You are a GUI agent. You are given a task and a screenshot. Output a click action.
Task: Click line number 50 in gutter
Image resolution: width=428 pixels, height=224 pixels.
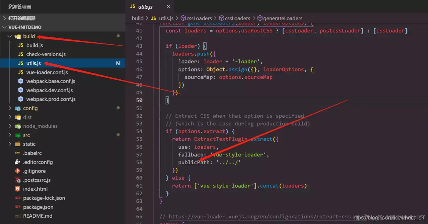pos(139,100)
